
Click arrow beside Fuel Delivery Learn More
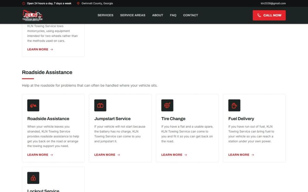point(253,155)
